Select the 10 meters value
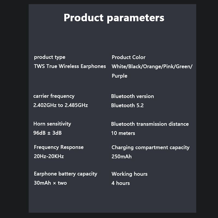The width and height of the screenshot is (218, 218). tap(123, 133)
